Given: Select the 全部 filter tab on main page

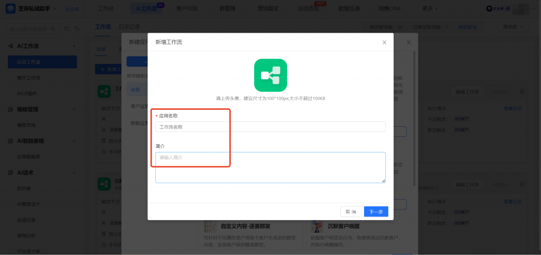Looking at the screenshot, I should point(101,49).
